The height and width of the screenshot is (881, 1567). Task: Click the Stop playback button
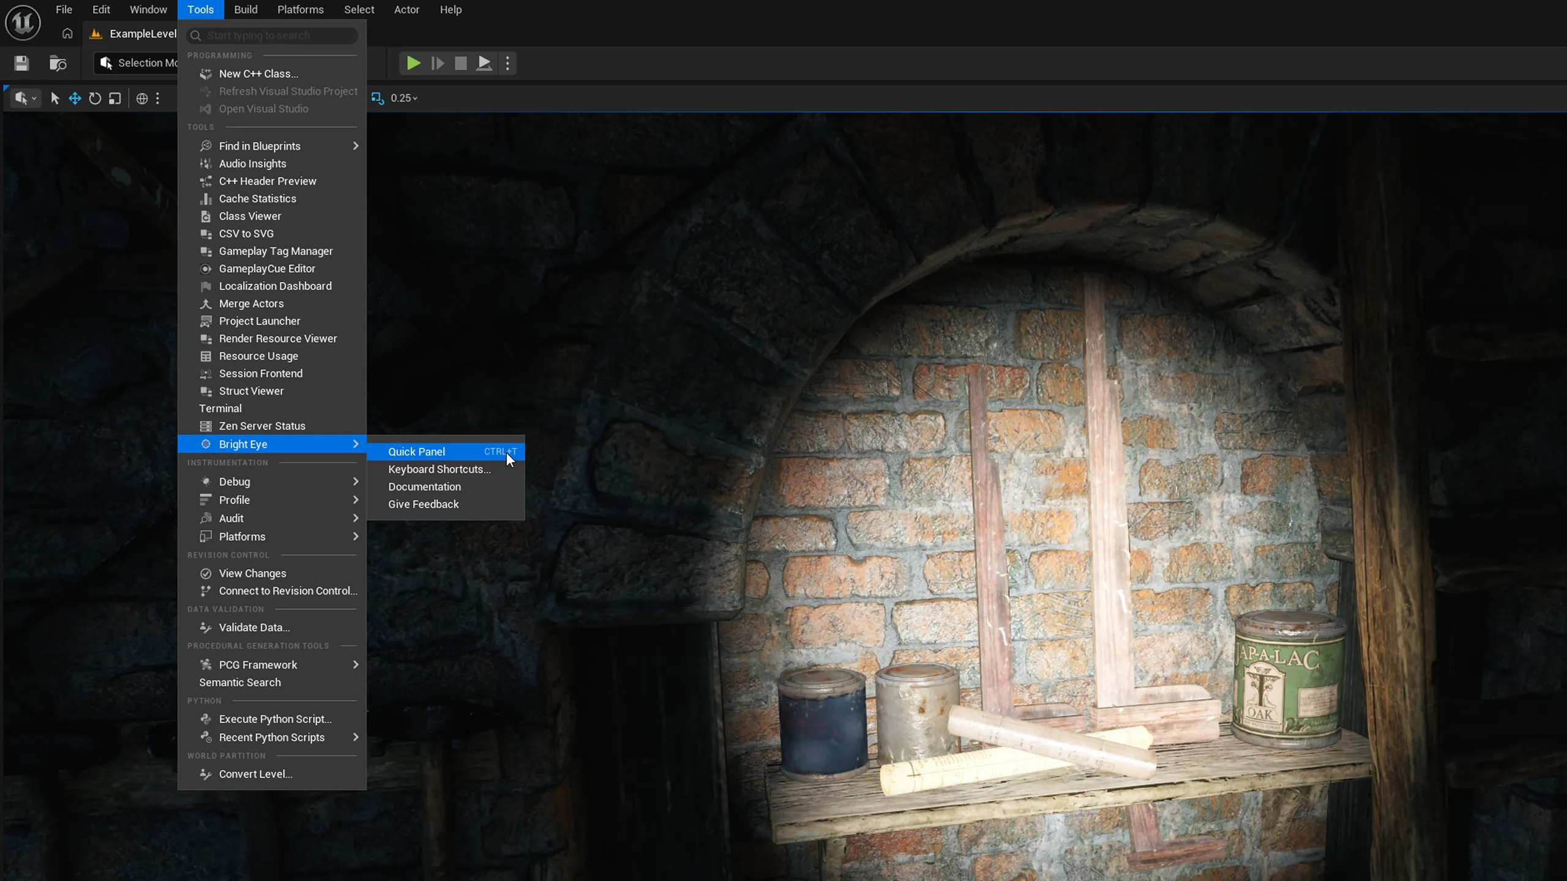click(x=461, y=63)
